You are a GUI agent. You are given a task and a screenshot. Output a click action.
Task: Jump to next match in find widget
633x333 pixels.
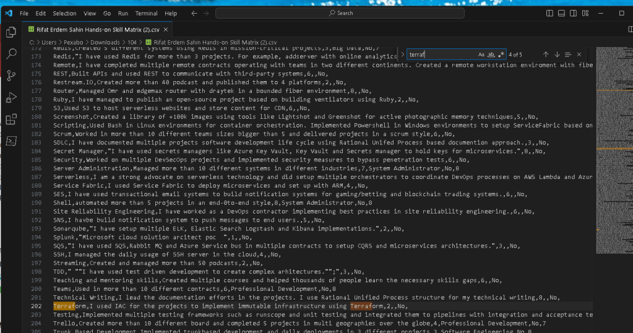pos(557,54)
